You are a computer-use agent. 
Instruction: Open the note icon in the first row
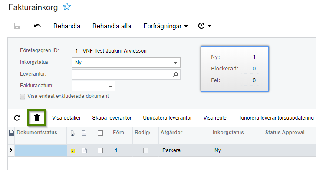pos(85,150)
